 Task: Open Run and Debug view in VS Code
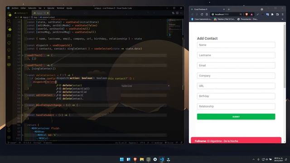click(x=9, y=36)
